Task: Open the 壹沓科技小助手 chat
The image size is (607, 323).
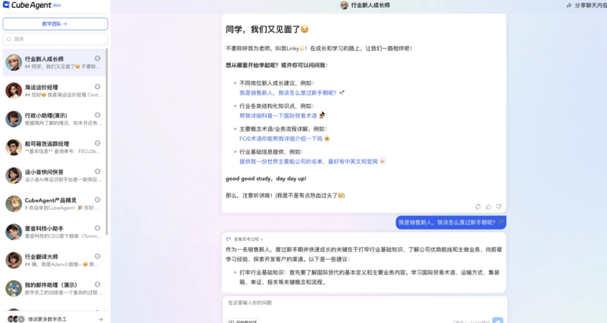Action: (54, 232)
